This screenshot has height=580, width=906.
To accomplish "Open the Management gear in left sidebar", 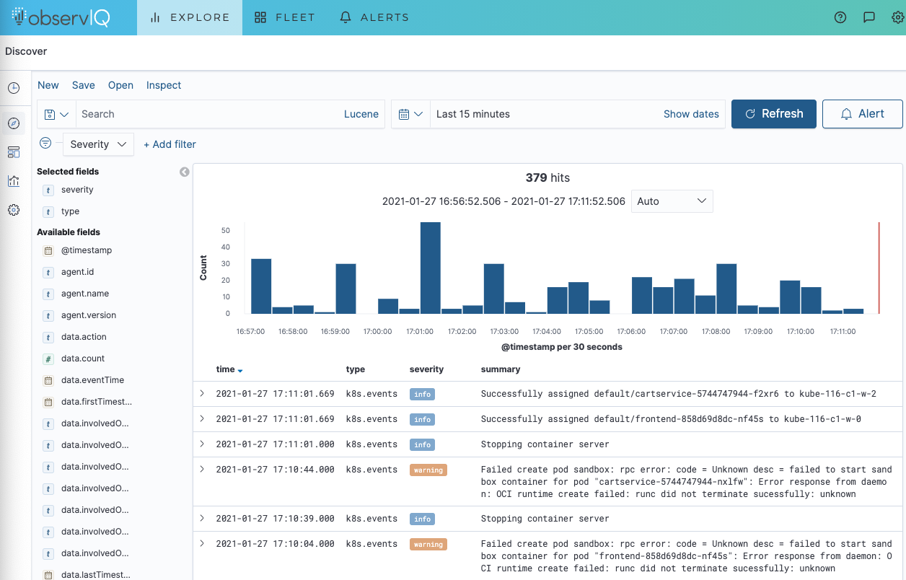I will click(x=14, y=211).
